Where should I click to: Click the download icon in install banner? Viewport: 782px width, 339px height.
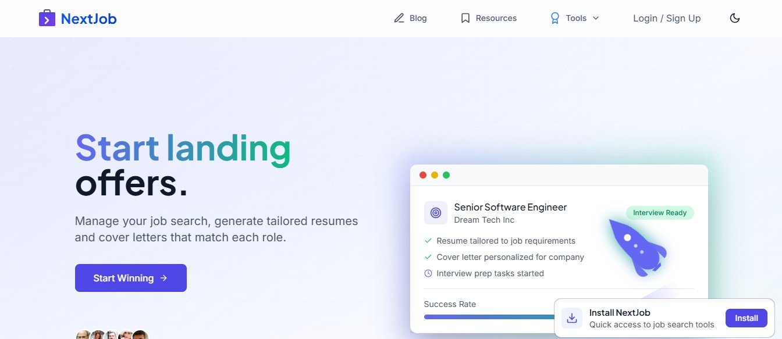572,318
